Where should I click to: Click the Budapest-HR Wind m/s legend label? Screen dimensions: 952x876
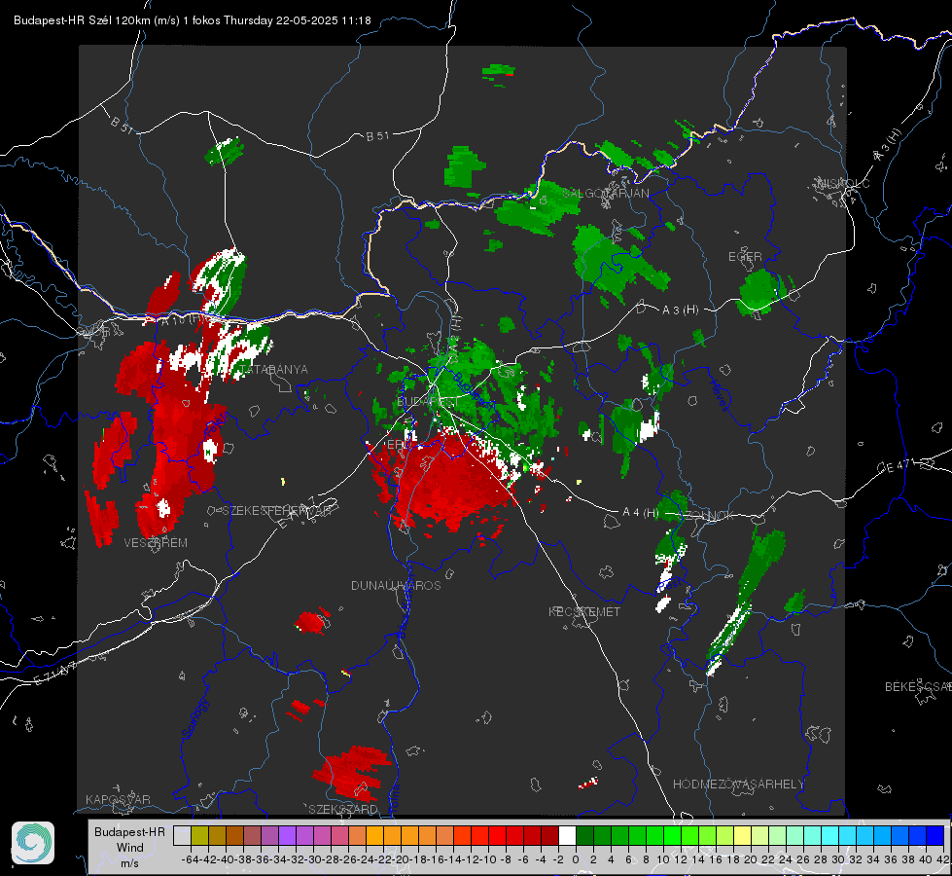pos(129,847)
